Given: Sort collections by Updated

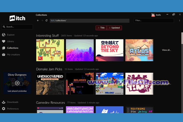Looking at the screenshot, I should [x=114, y=28].
